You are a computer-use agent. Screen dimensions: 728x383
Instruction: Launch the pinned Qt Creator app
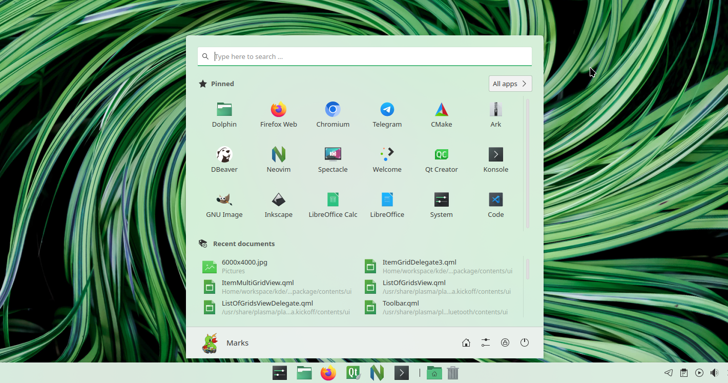click(x=442, y=159)
